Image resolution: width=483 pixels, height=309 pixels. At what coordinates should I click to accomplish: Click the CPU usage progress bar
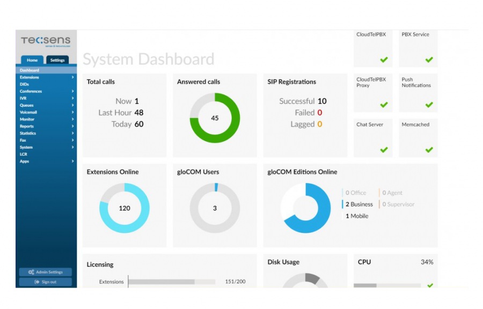pyautogui.click(x=387, y=285)
